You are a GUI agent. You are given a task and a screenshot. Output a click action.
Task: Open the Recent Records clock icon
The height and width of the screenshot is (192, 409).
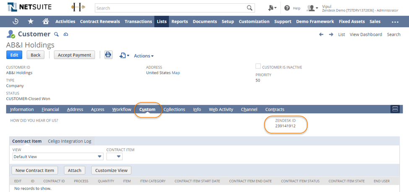point(16,22)
